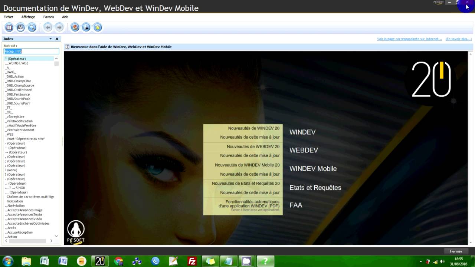Click the Fermer button
This screenshot has height=267, width=475.
click(x=456, y=251)
